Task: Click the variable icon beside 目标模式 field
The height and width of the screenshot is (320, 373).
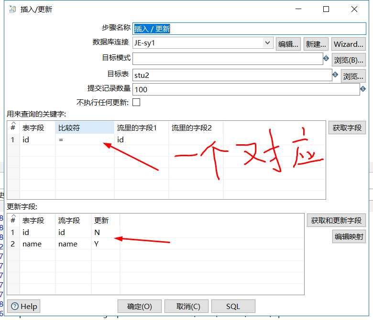Action: click(x=326, y=58)
